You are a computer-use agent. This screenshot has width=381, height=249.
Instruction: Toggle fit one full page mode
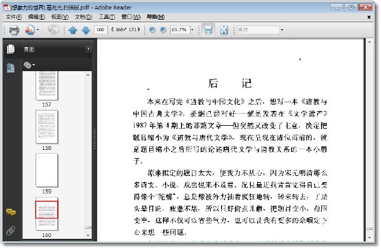224,30
